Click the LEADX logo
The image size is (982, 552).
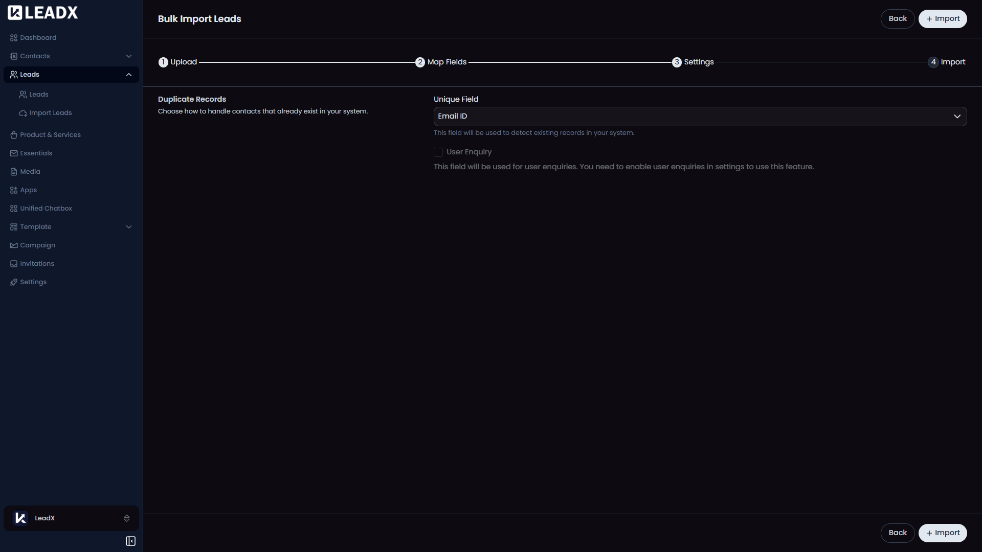pos(42,12)
